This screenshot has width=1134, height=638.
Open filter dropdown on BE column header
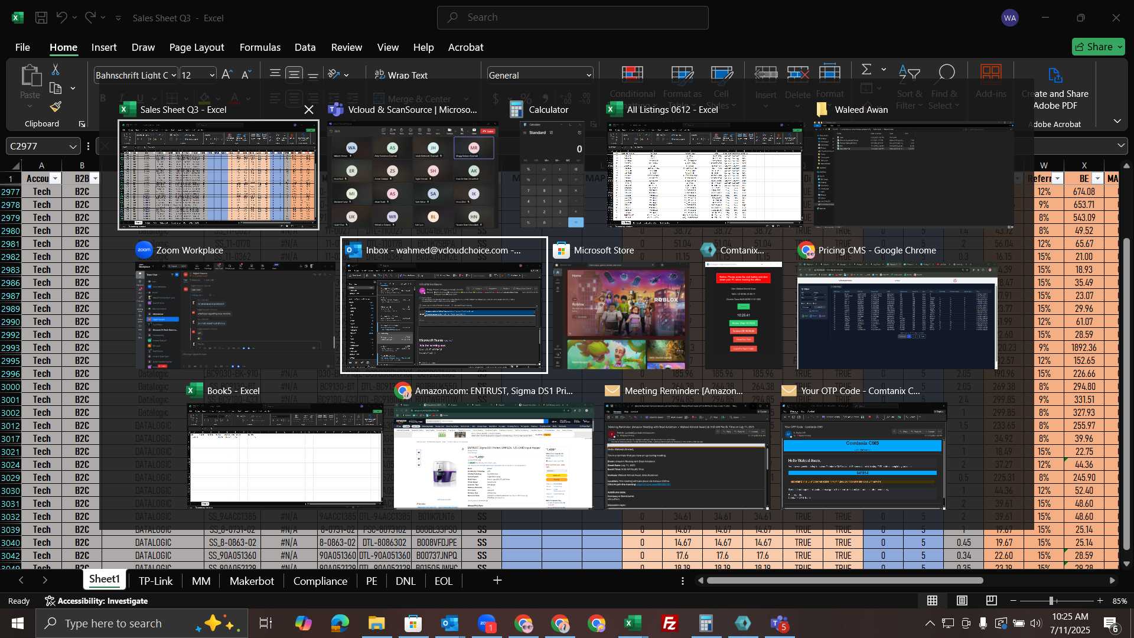coord(1097,178)
